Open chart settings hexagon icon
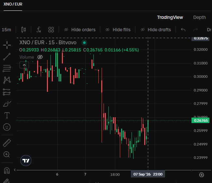The image size is (212, 183). [202, 175]
